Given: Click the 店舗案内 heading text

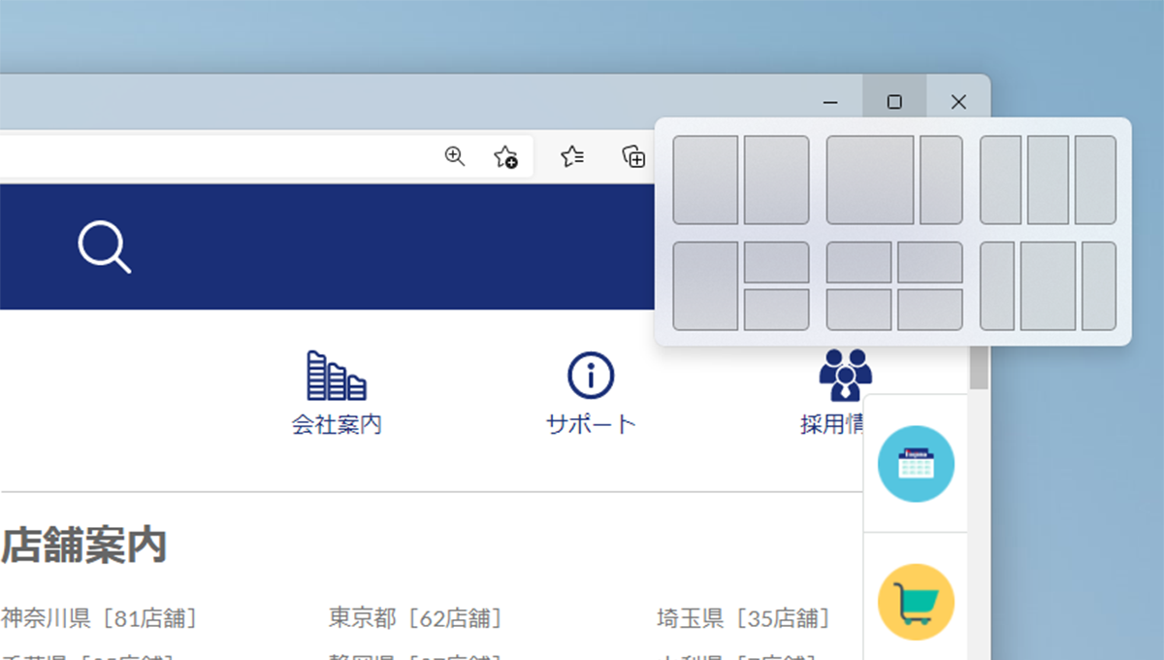Looking at the screenshot, I should 83,545.
